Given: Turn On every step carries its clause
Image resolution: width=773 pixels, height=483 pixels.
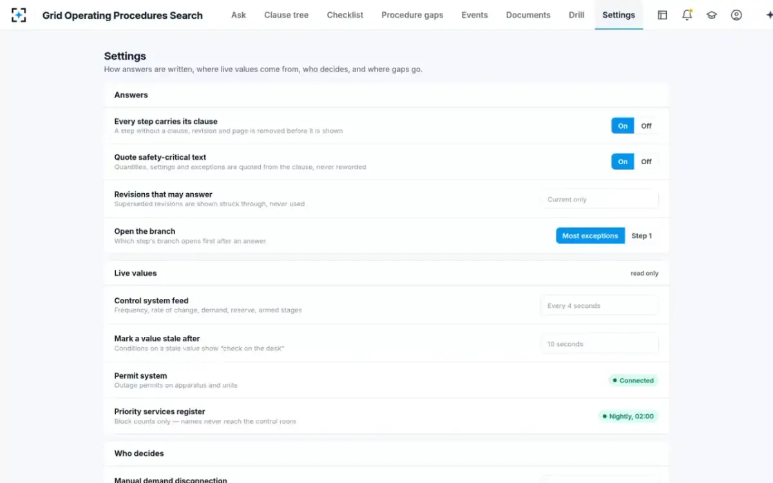Looking at the screenshot, I should (x=622, y=126).
